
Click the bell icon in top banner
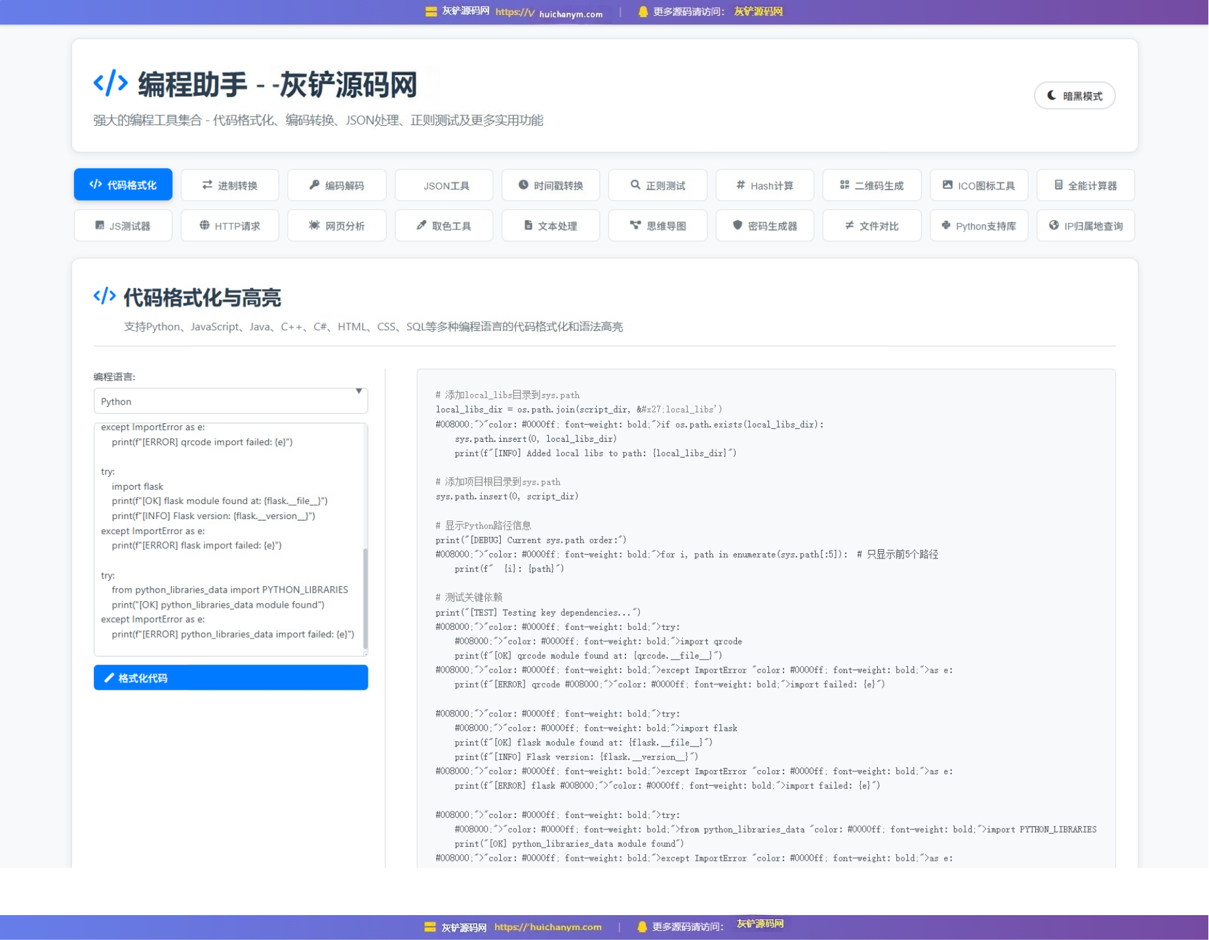(643, 12)
